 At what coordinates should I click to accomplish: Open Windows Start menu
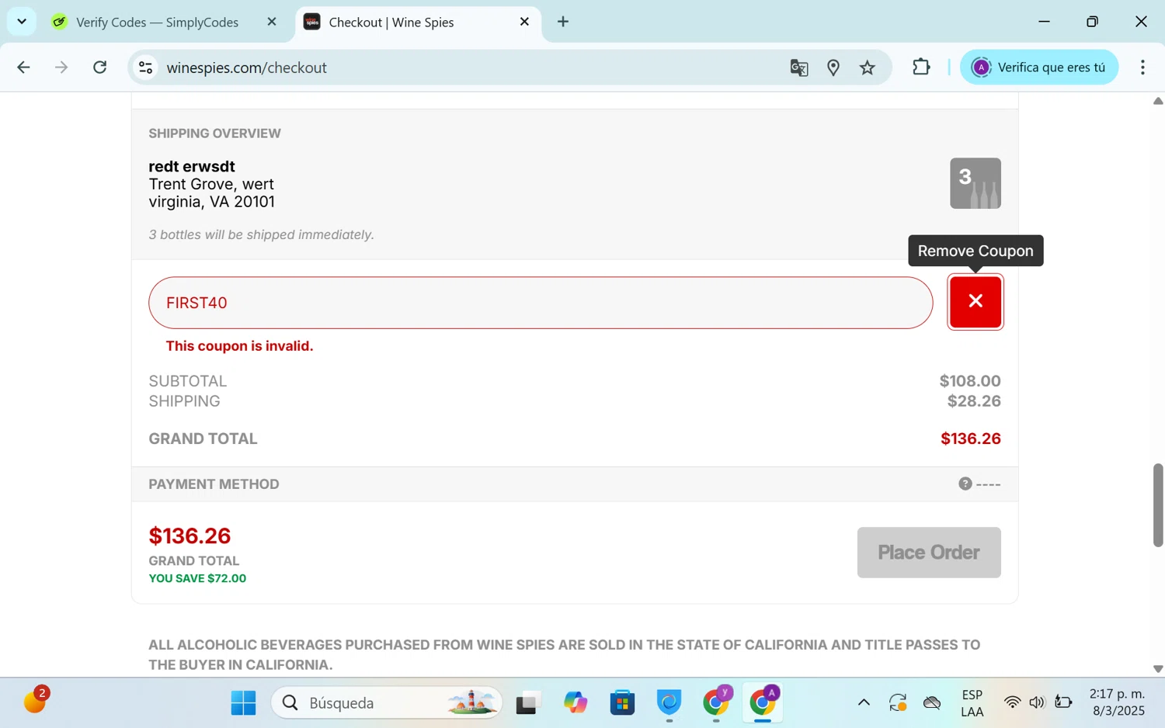(243, 703)
